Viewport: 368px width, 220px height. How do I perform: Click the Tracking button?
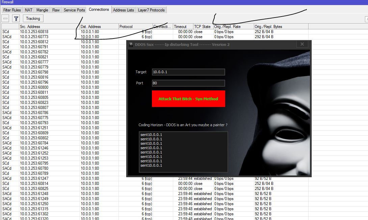(33, 19)
